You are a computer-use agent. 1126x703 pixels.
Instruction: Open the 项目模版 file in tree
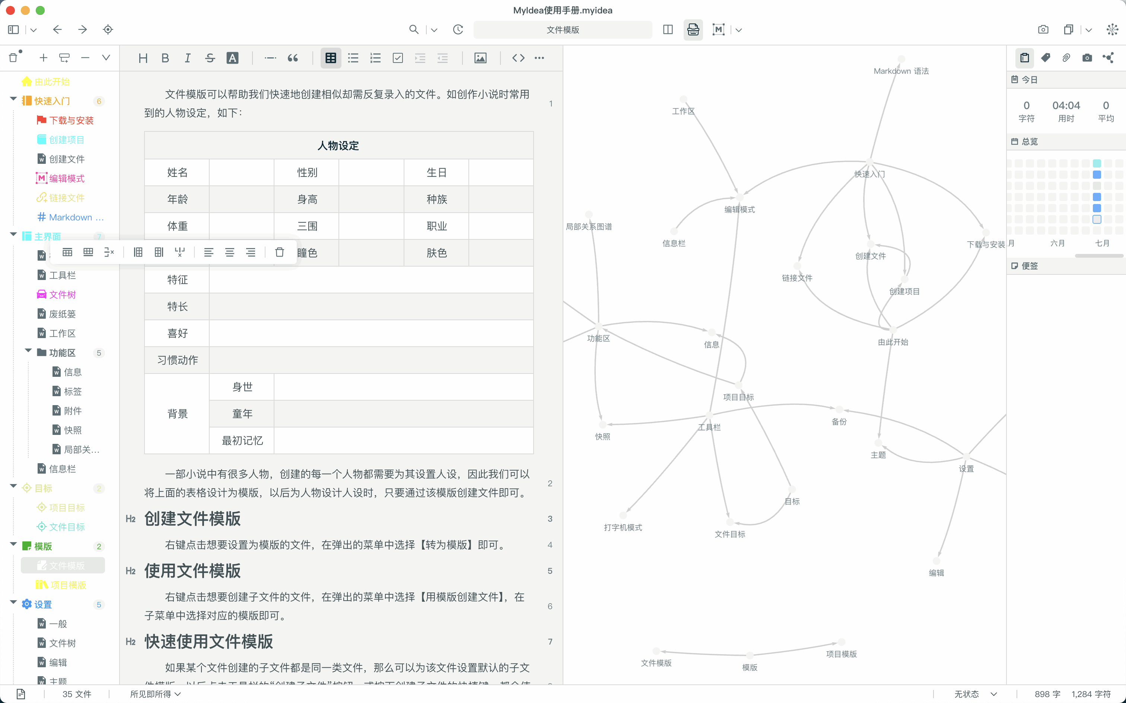click(68, 585)
